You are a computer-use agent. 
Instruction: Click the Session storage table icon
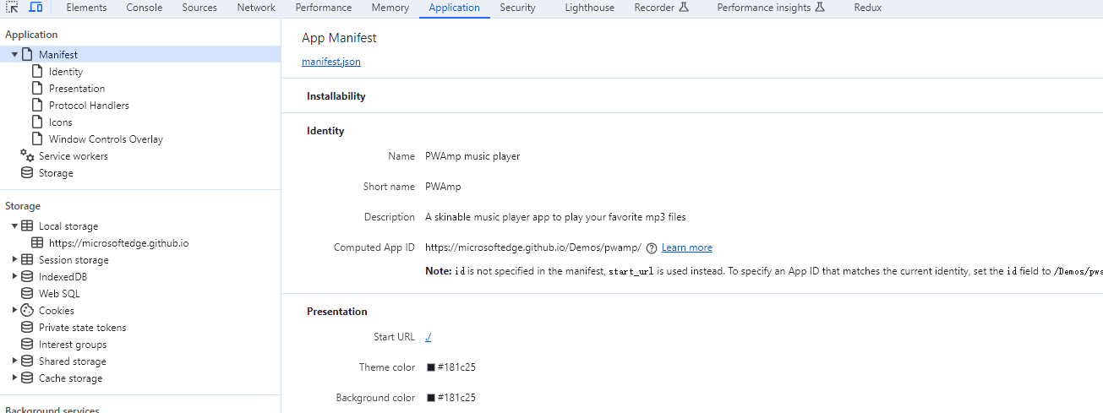(x=27, y=259)
